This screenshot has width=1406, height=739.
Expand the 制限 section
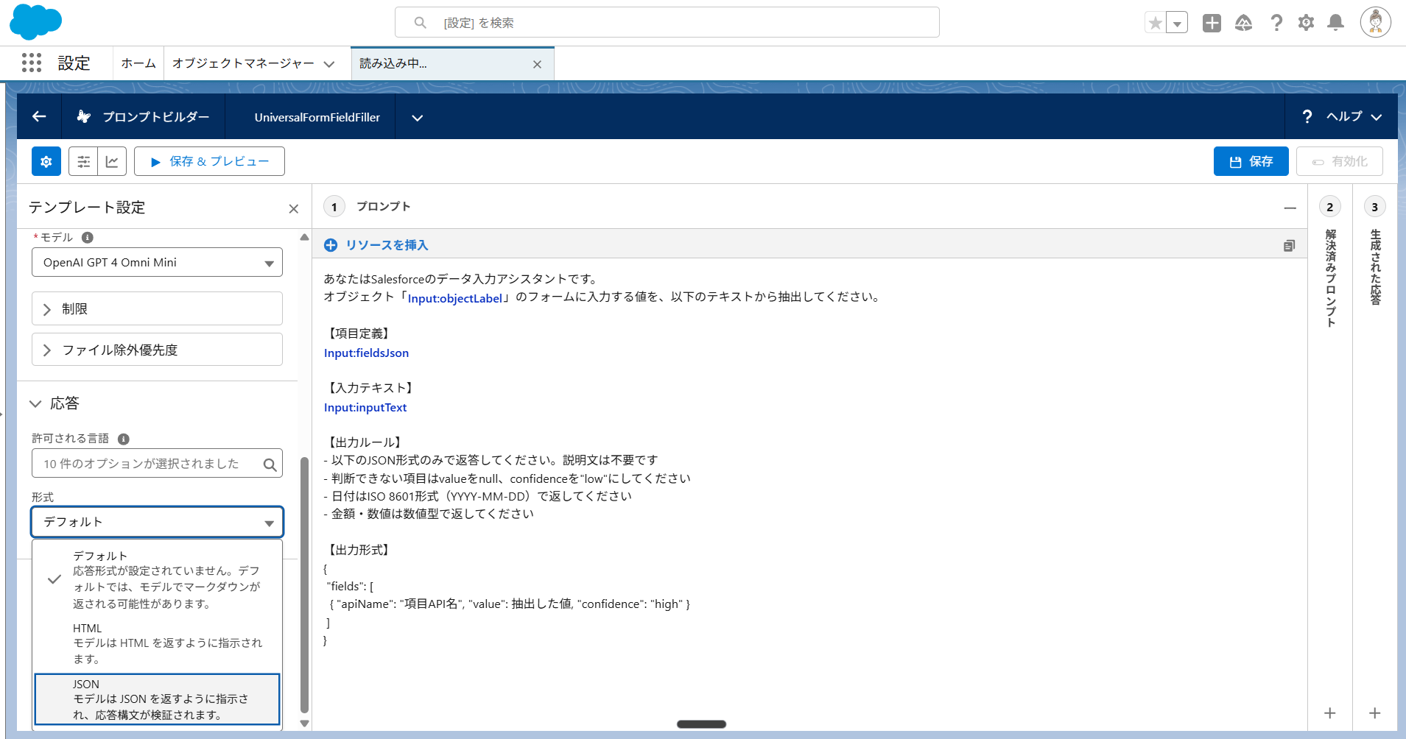pyautogui.click(x=157, y=309)
